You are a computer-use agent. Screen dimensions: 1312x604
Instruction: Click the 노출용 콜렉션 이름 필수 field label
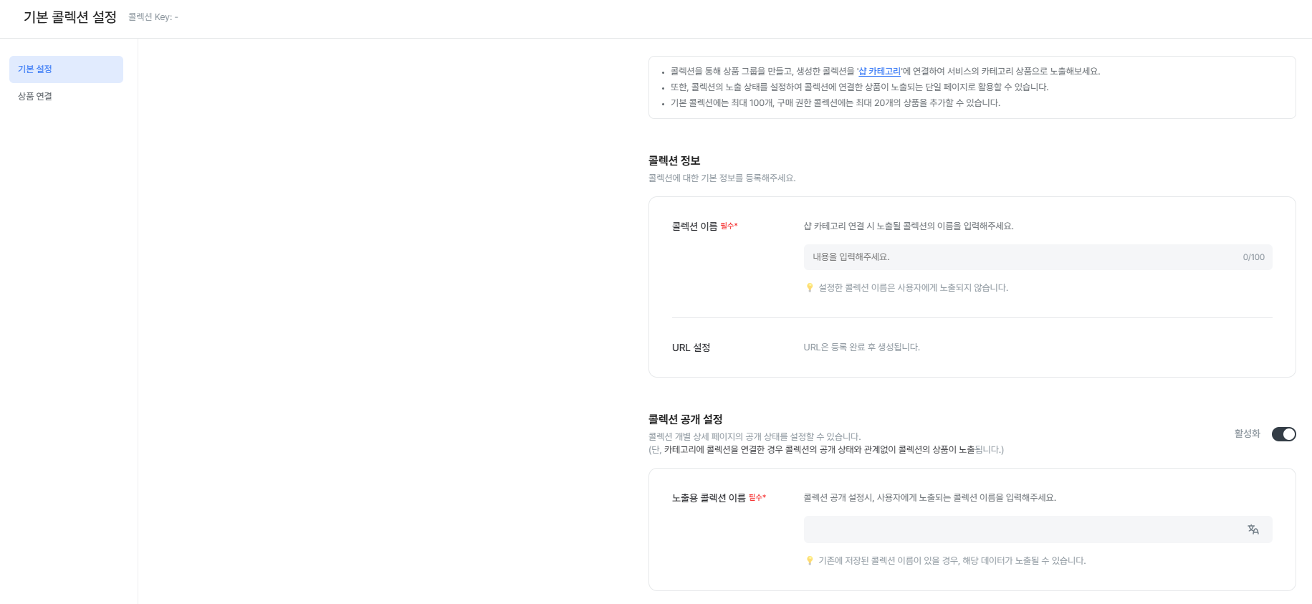tap(719, 498)
